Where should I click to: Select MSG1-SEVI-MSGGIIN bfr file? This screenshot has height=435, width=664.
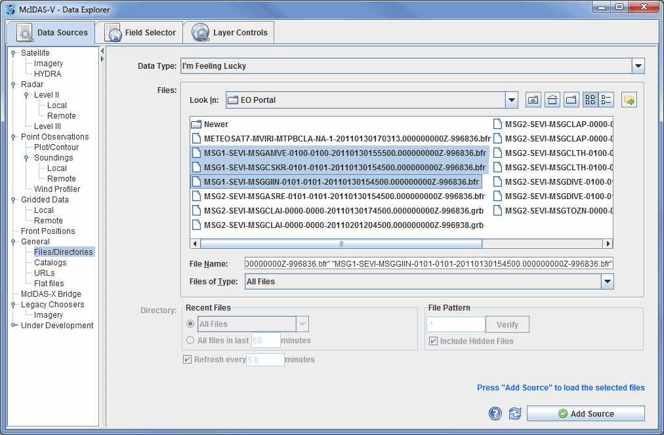tap(336, 181)
